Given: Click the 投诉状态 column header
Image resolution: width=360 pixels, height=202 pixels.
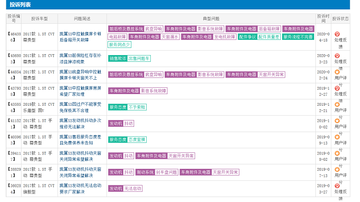Looking at the screenshot, I should coord(341,18).
